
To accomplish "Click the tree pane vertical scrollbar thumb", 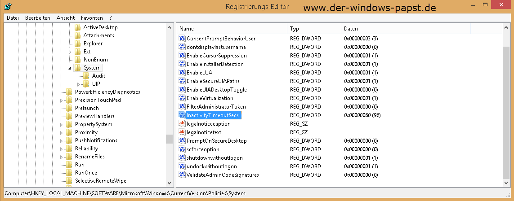I will click(169, 139).
